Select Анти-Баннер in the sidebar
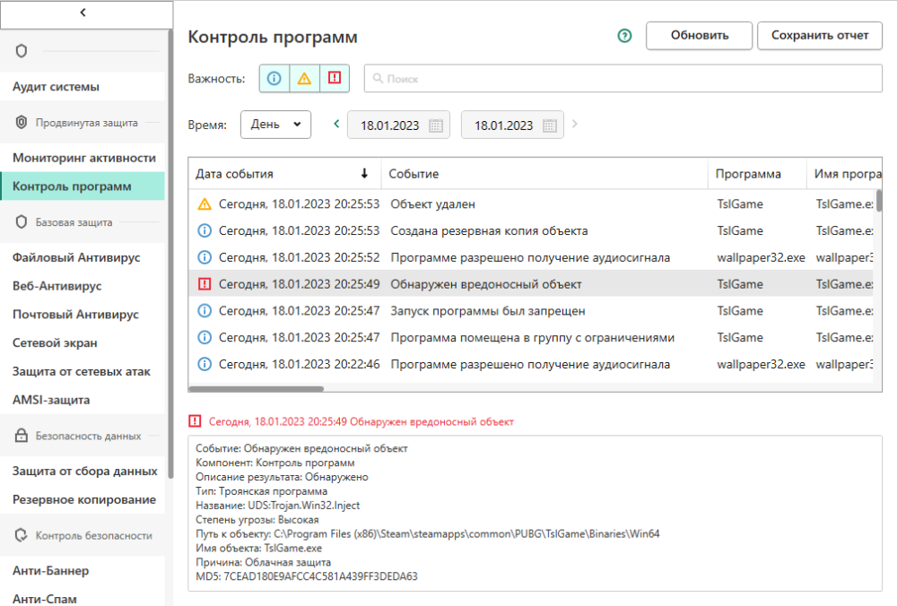This screenshot has height=606, width=897. click(51, 568)
